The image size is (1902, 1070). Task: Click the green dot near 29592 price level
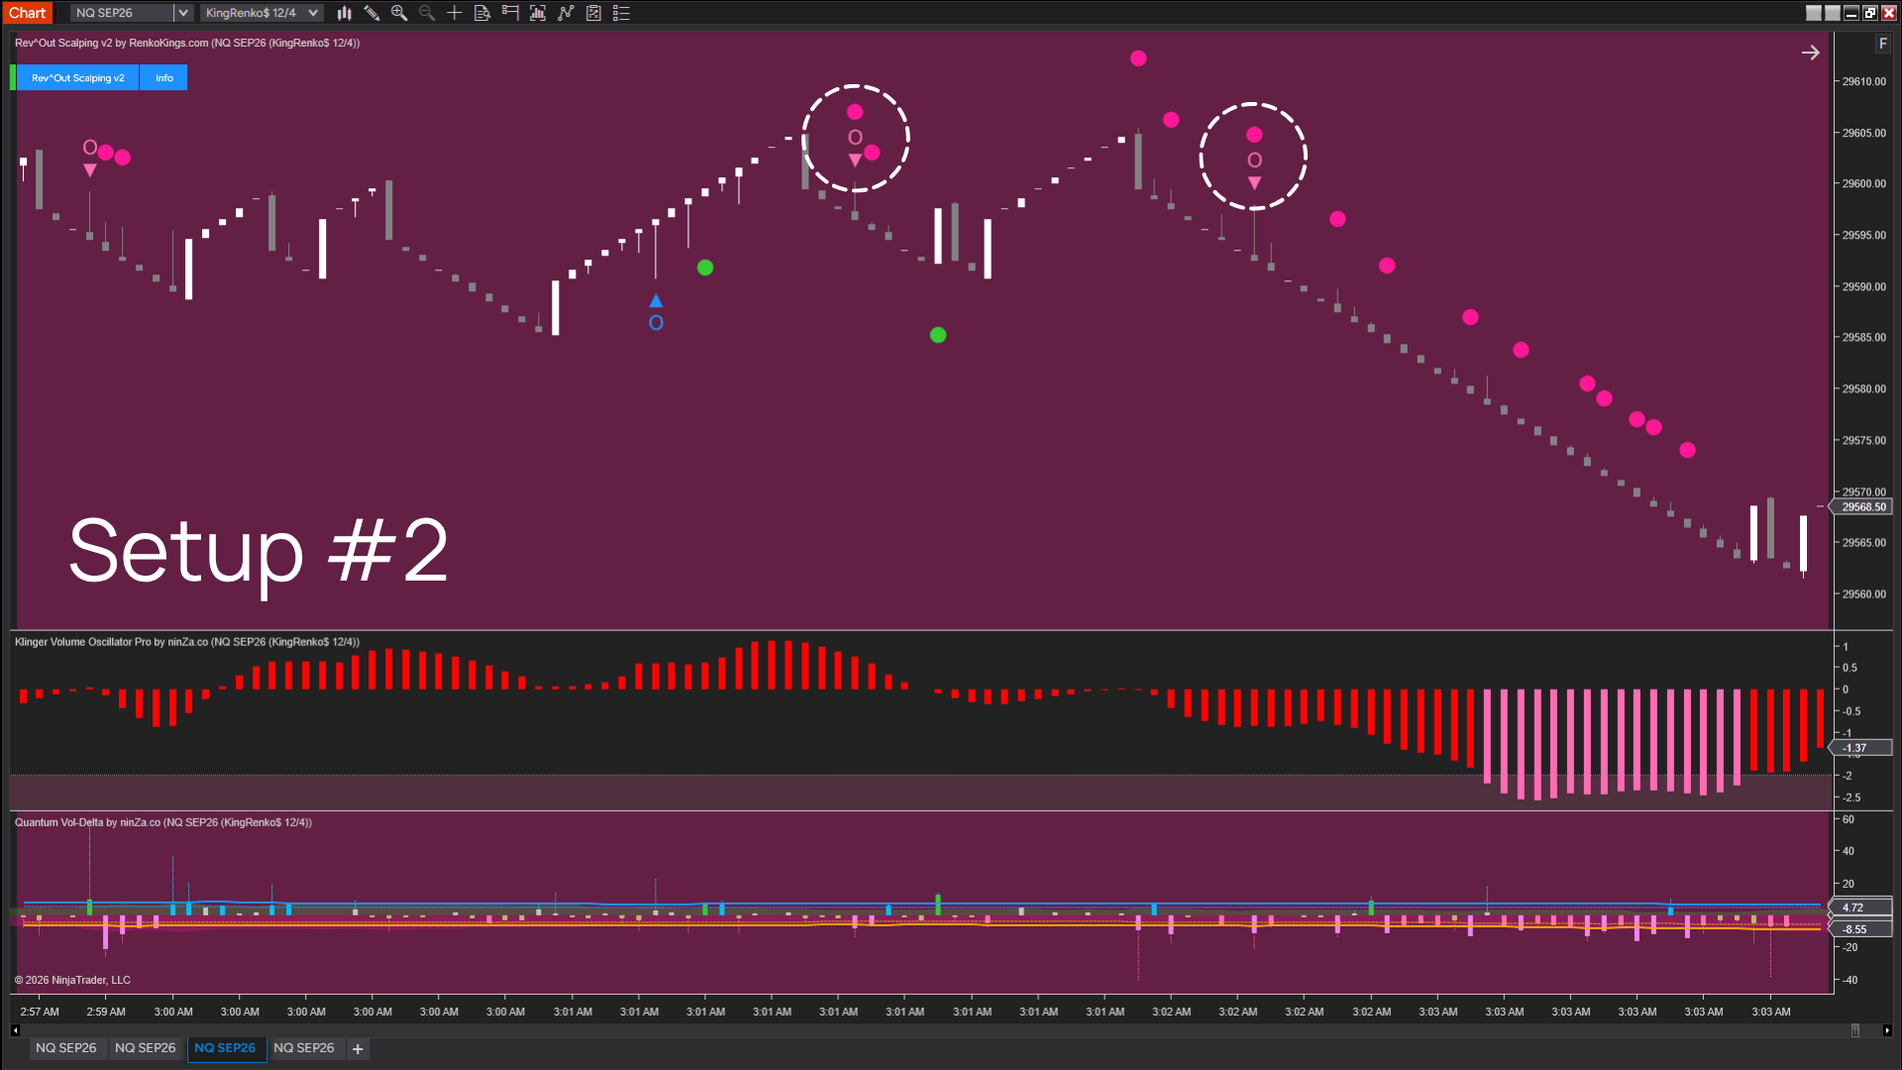tap(705, 267)
